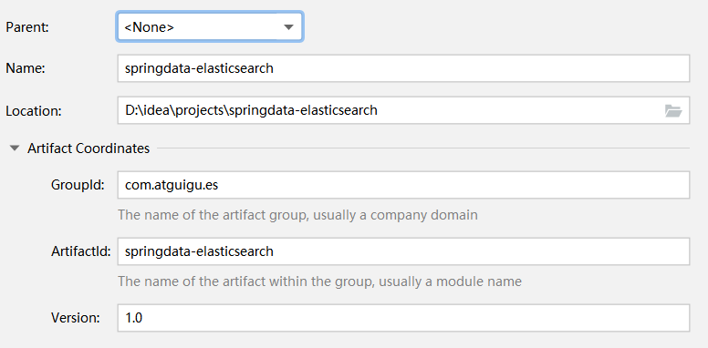Open the folder browse icon in Location
The width and height of the screenshot is (708, 348).
click(x=673, y=110)
